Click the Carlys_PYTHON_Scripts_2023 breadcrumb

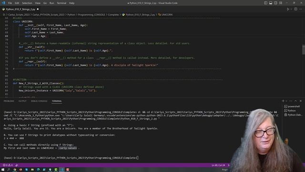click(x=48, y=15)
